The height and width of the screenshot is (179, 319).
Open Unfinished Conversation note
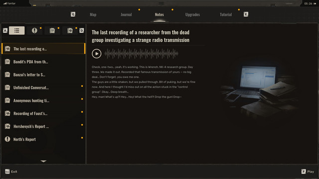pos(43,88)
